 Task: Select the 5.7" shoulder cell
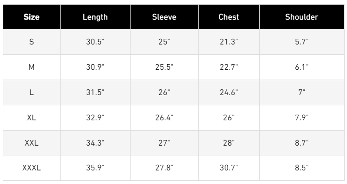[x=302, y=42]
